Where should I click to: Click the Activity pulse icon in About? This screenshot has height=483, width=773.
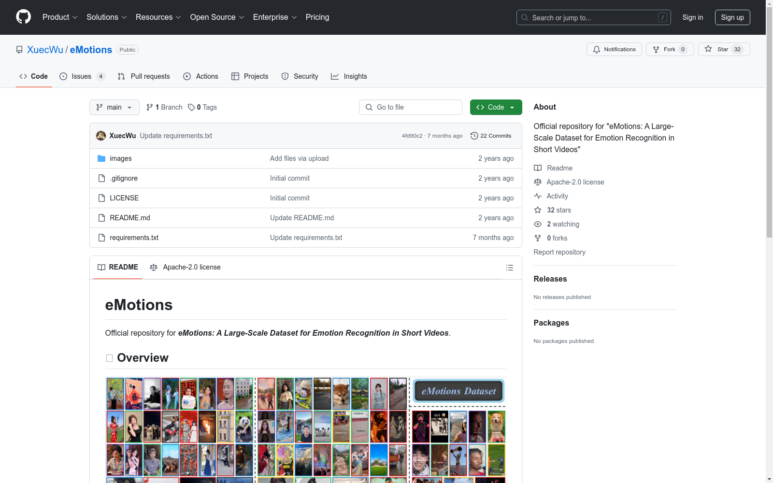538,196
